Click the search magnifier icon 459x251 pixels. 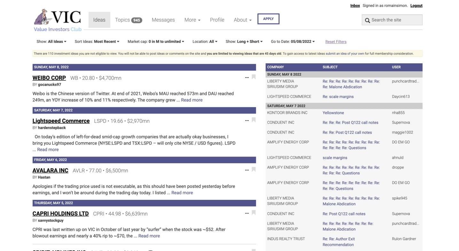[367, 20]
